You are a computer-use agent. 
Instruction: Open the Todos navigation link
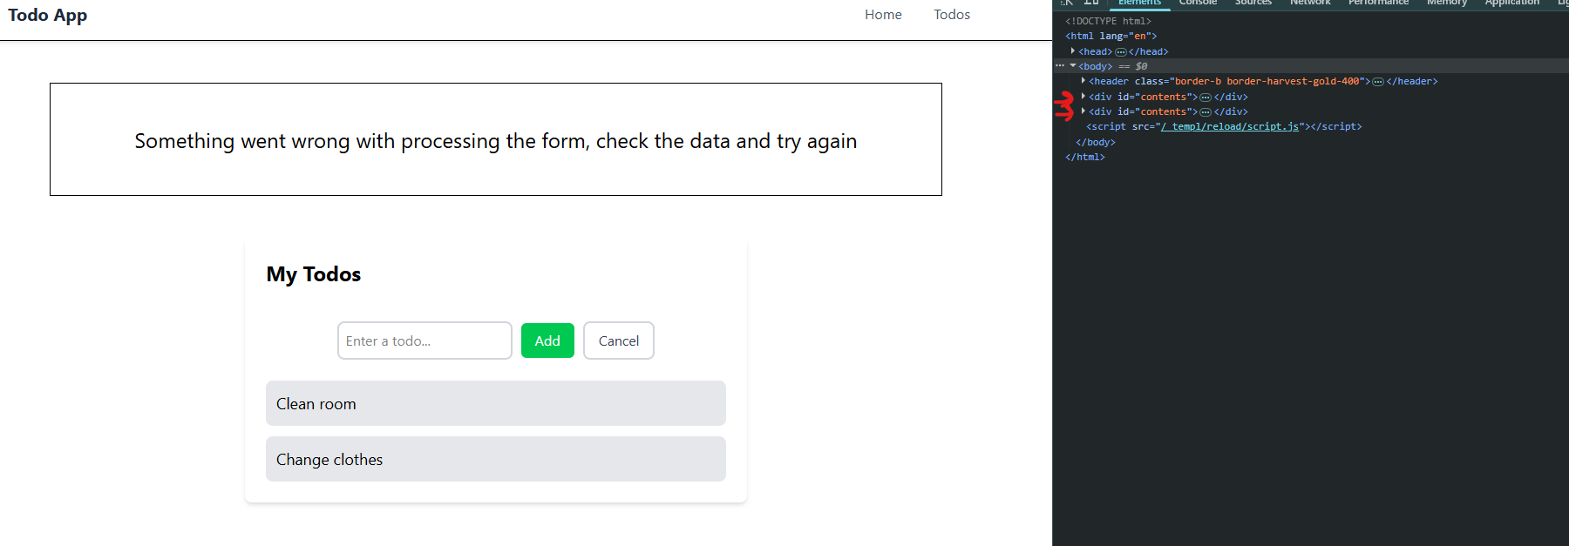pos(952,15)
